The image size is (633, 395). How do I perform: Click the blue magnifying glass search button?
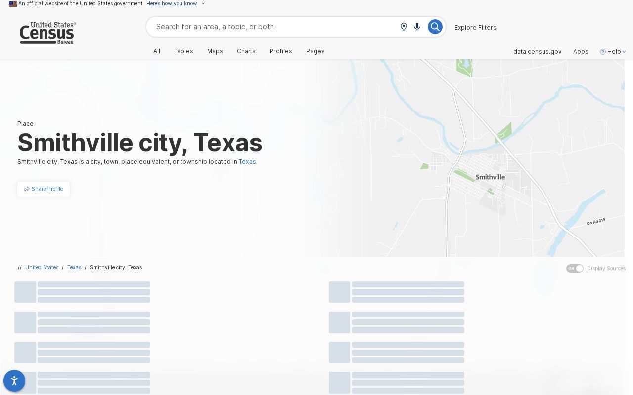(435, 27)
